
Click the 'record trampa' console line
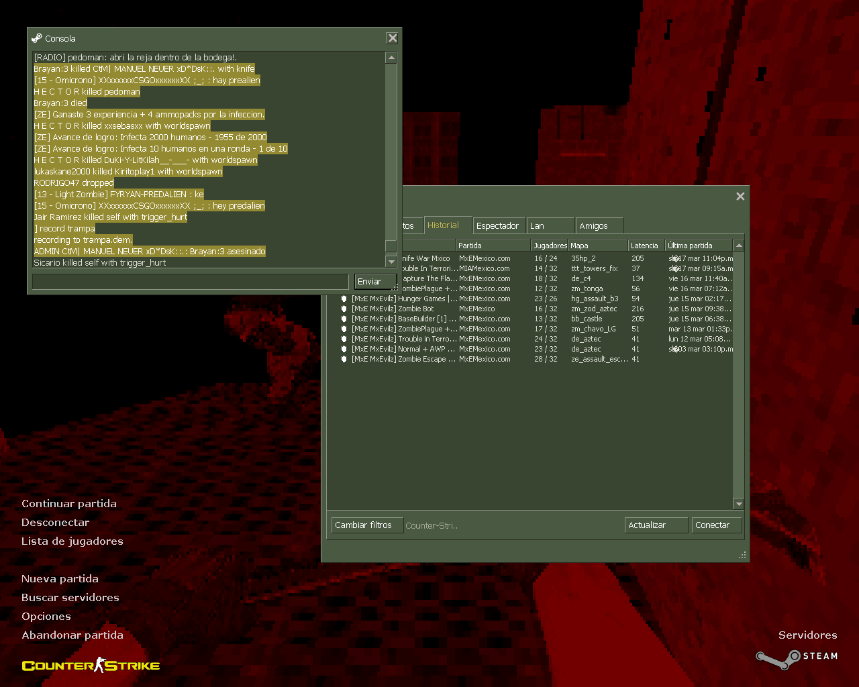click(x=64, y=229)
